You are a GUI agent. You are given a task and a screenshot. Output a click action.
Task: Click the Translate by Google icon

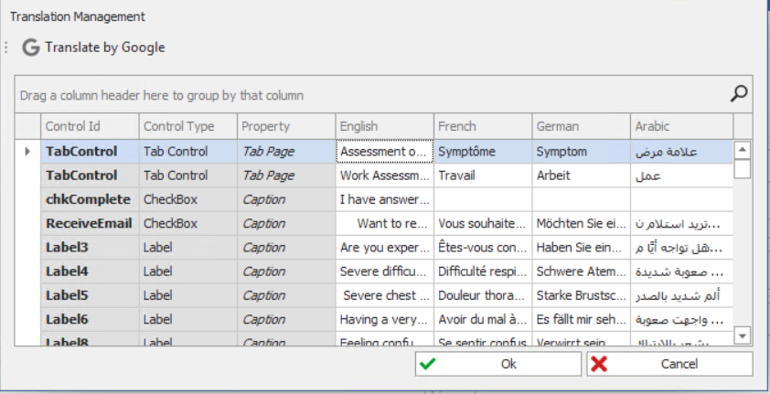31,48
